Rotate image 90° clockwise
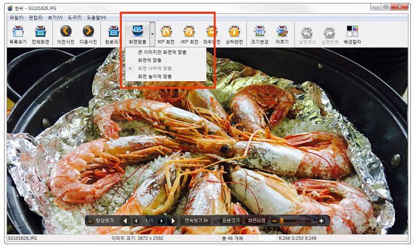415x250 pixels. pyautogui.click(x=166, y=34)
